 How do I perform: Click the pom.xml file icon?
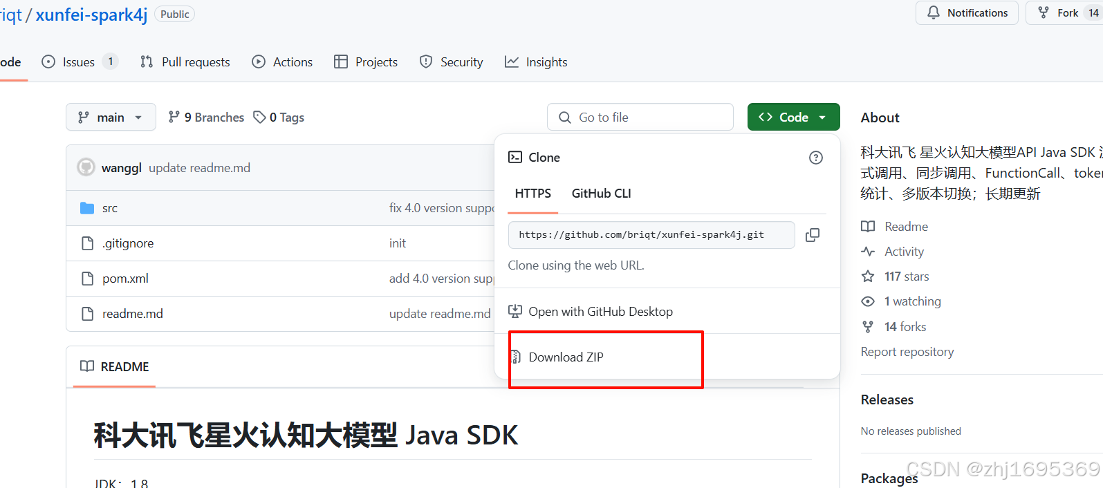coord(87,279)
